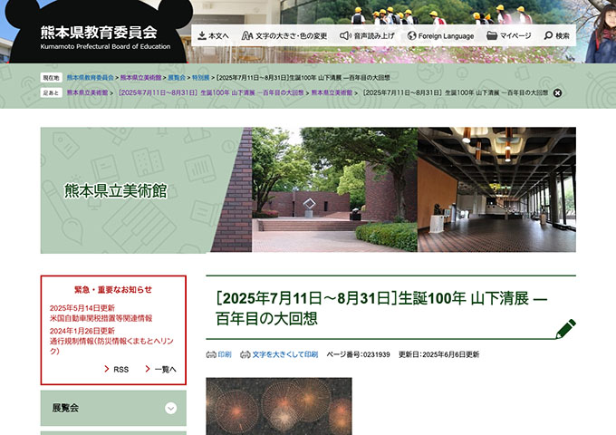Viewport: 616px width, 435px height.
Task: Click the museum interior lobby photo
Action: coord(497,189)
